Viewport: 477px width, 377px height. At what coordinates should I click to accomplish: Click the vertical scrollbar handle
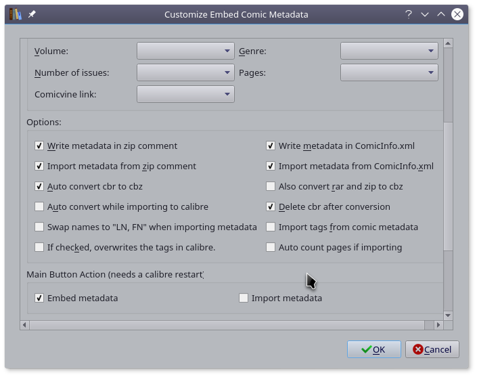click(x=448, y=186)
